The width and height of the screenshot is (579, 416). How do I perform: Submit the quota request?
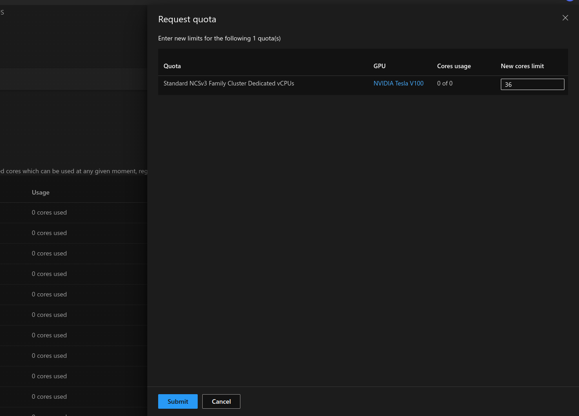tap(178, 401)
